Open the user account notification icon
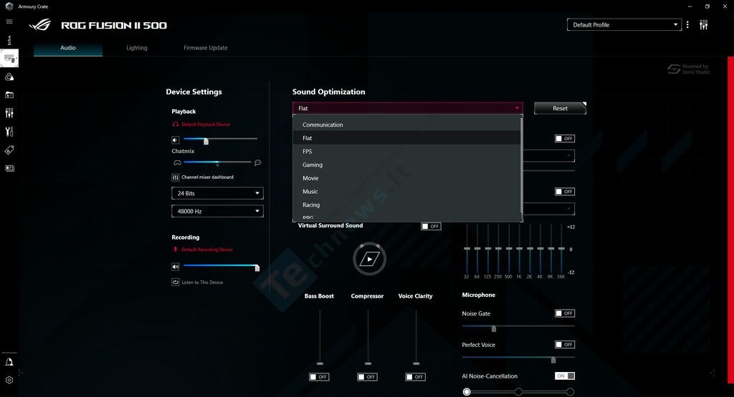 click(x=9, y=362)
